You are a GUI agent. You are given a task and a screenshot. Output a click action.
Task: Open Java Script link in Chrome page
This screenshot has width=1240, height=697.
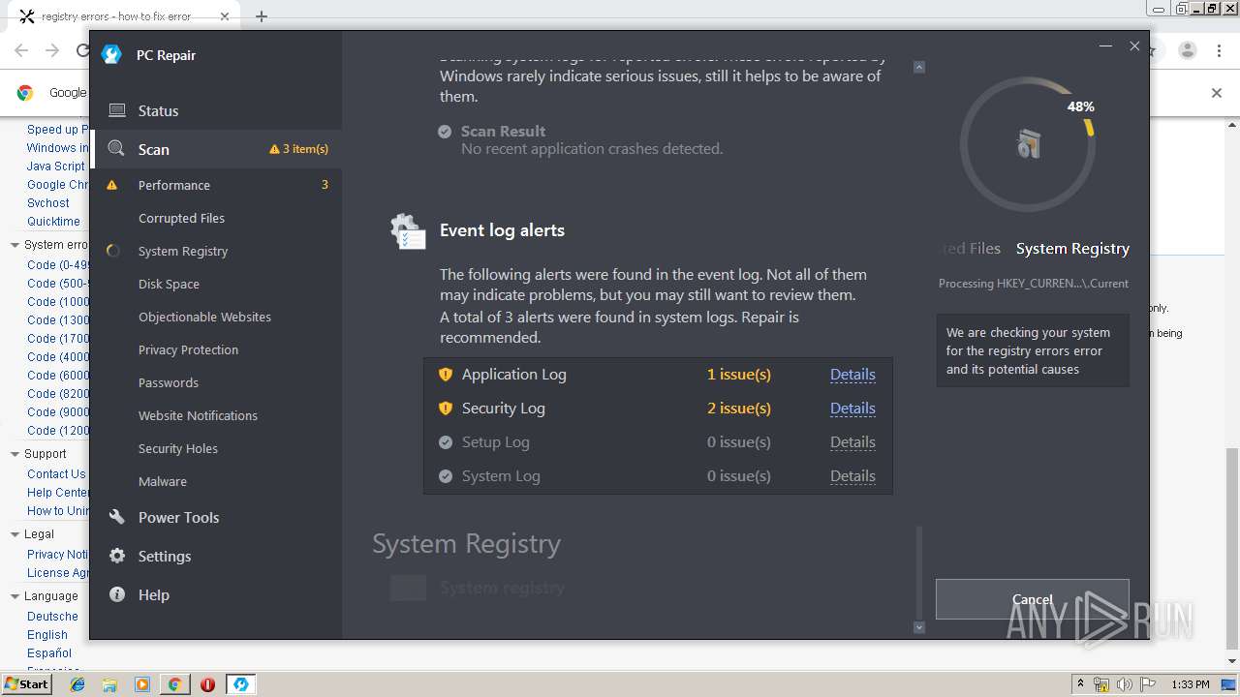[56, 167]
